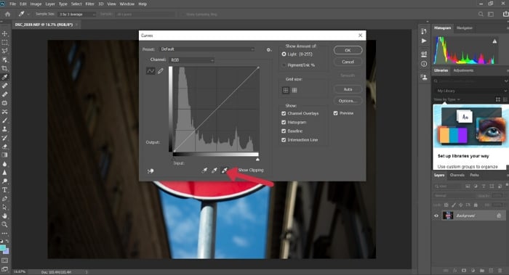Toggle the Channel Overlays checkbox
509x275 pixels.
coord(284,113)
